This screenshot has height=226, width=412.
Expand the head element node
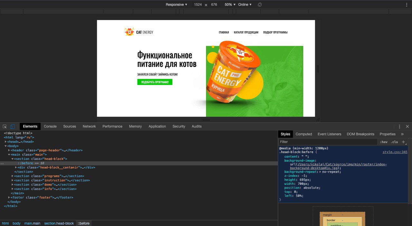6,142
